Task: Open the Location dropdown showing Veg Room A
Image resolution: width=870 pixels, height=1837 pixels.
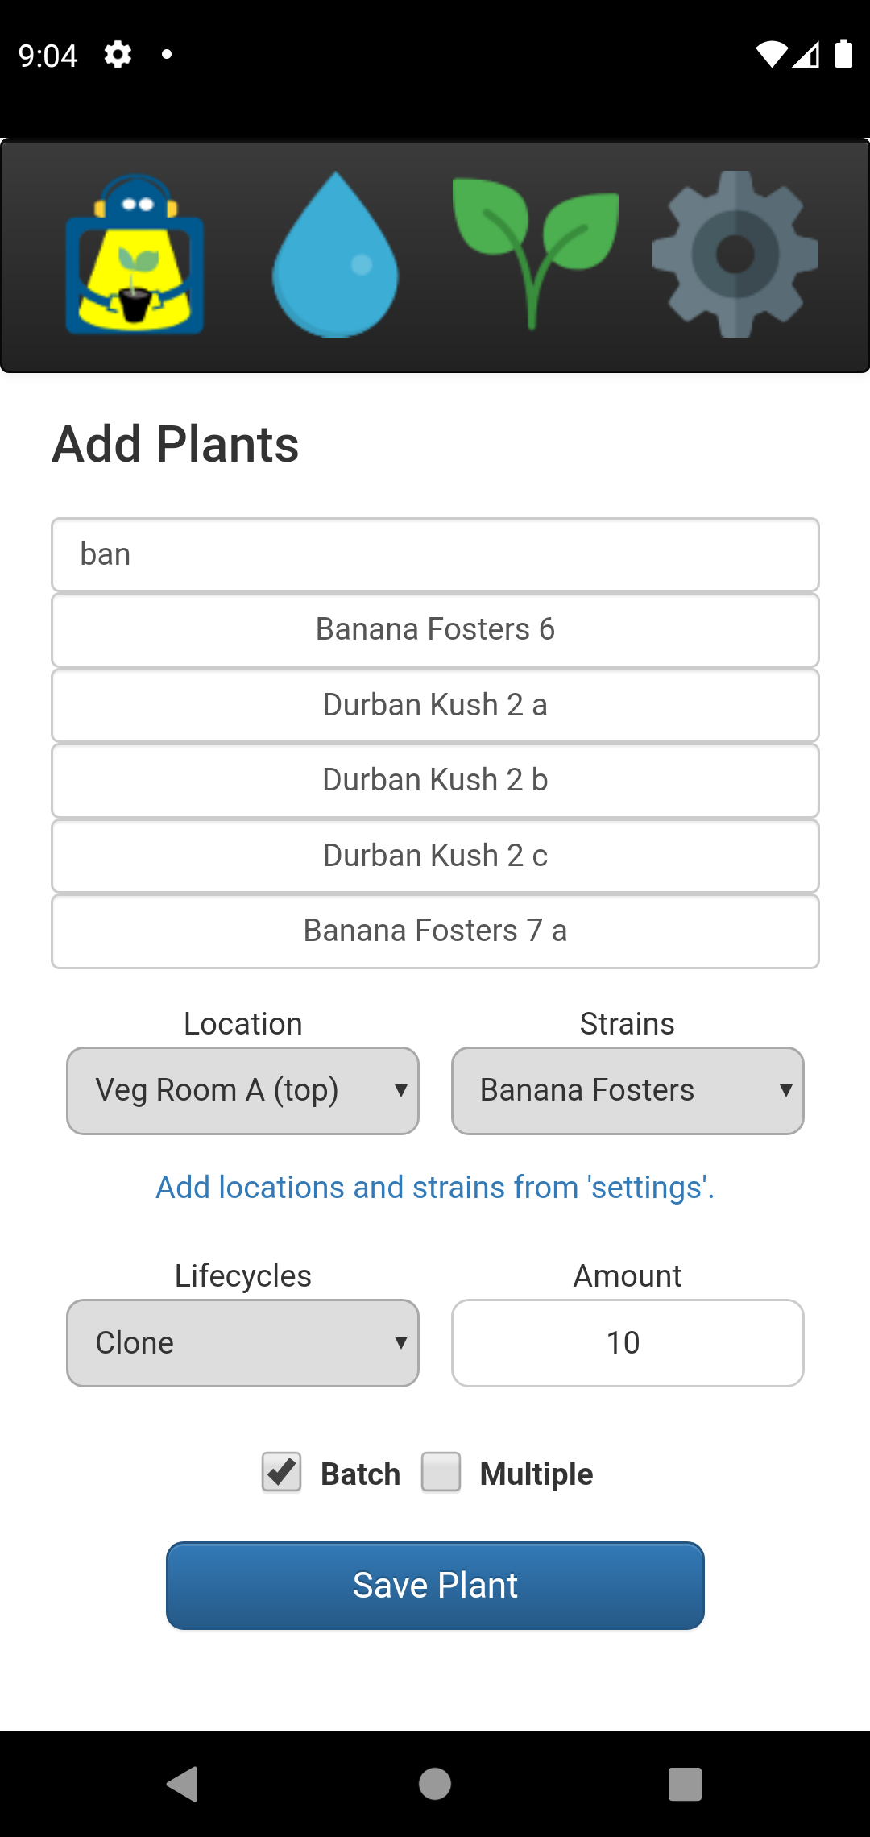Action: pos(242,1091)
